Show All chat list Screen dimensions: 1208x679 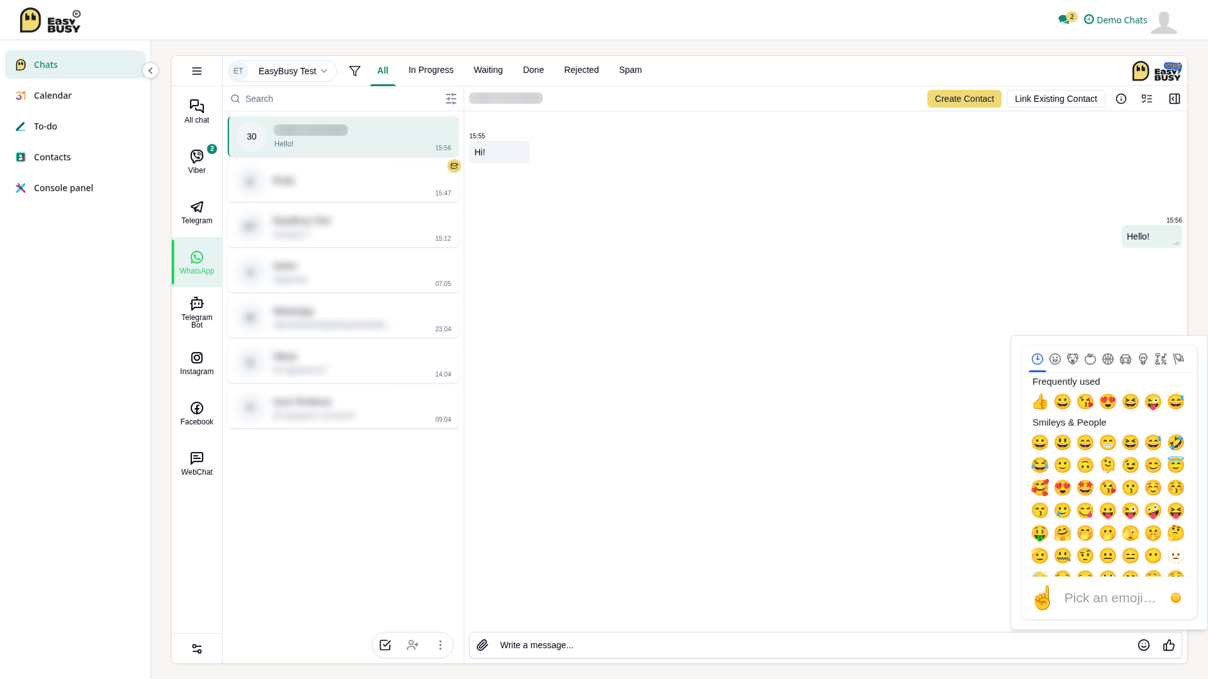tap(197, 111)
